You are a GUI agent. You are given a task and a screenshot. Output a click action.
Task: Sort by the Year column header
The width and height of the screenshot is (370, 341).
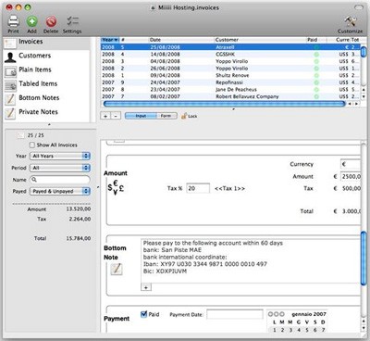110,40
